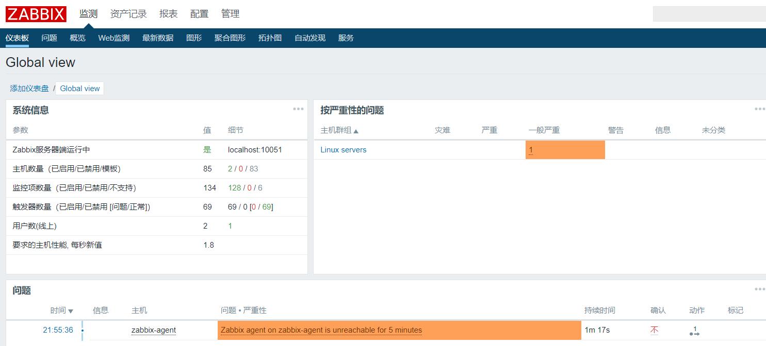Open the 管理 top menu
The height and width of the screenshot is (346, 766).
231,14
